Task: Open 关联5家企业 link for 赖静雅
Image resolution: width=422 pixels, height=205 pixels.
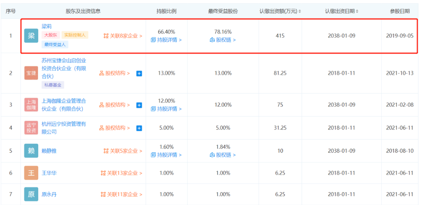Action: (123, 151)
